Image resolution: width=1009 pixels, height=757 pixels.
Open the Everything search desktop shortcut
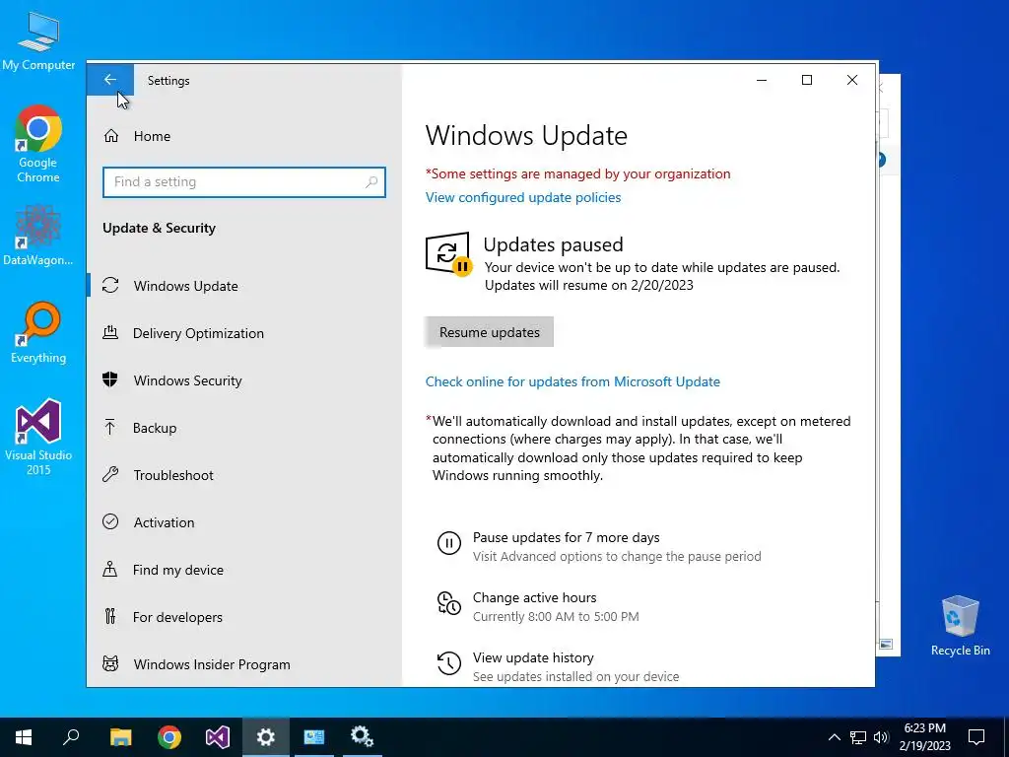click(38, 333)
